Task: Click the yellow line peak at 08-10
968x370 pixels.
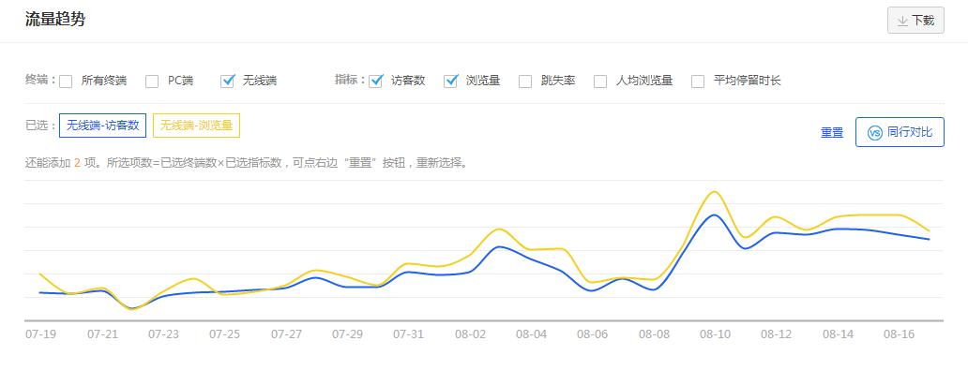Action: (x=714, y=192)
